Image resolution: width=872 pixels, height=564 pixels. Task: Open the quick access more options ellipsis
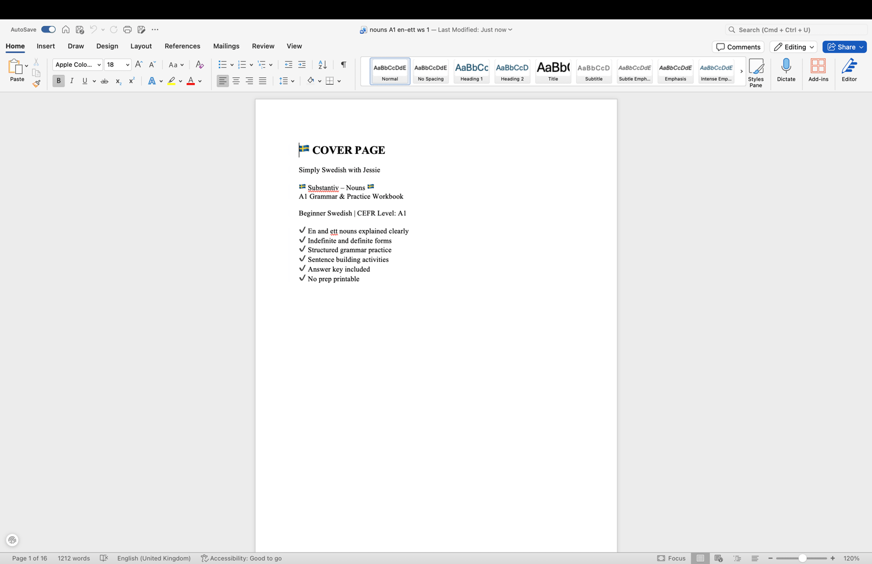tap(155, 30)
